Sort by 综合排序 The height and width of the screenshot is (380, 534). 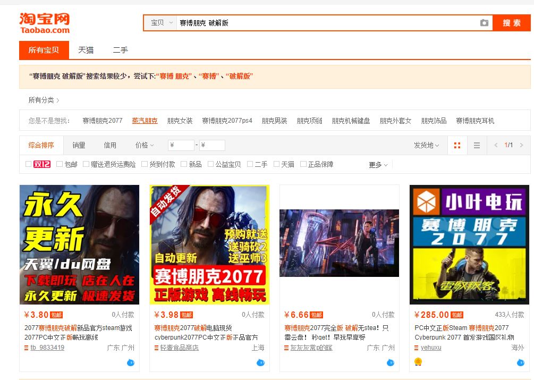(x=41, y=146)
